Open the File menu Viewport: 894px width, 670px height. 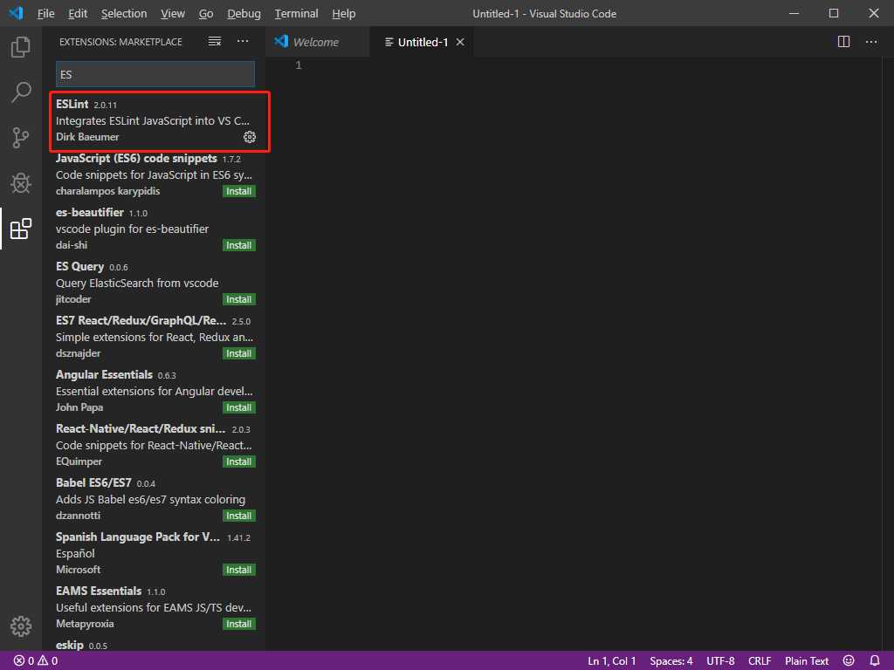pos(45,13)
